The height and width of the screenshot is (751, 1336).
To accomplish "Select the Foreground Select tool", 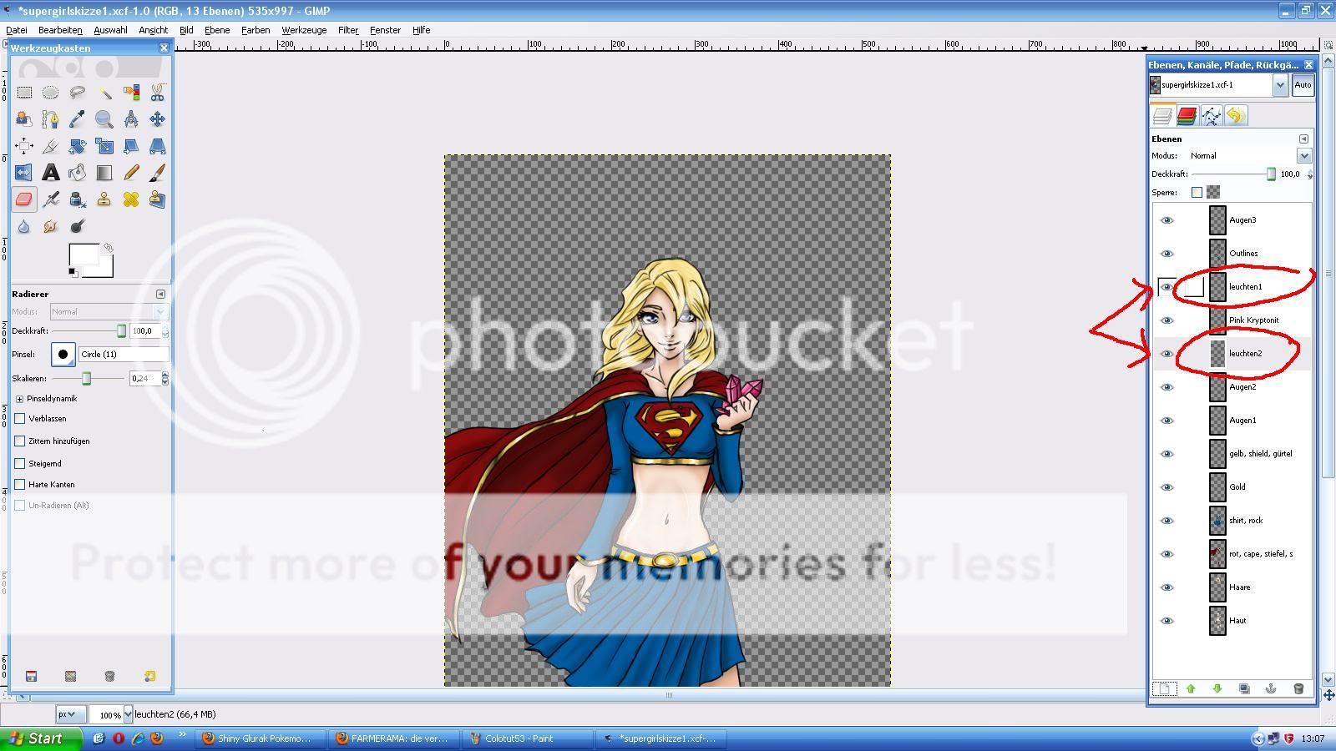I will click(x=24, y=119).
